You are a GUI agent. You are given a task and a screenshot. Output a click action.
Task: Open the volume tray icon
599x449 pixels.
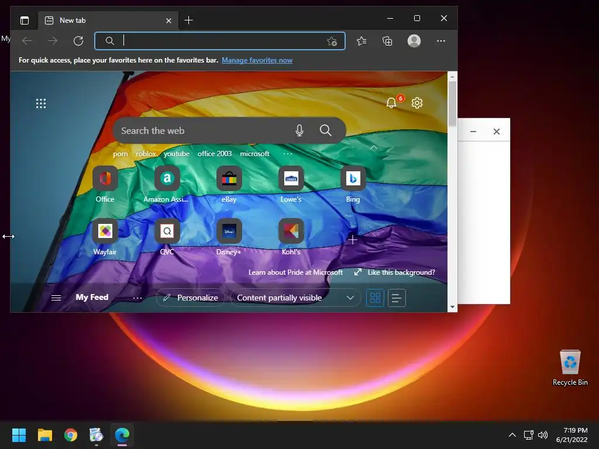point(542,435)
